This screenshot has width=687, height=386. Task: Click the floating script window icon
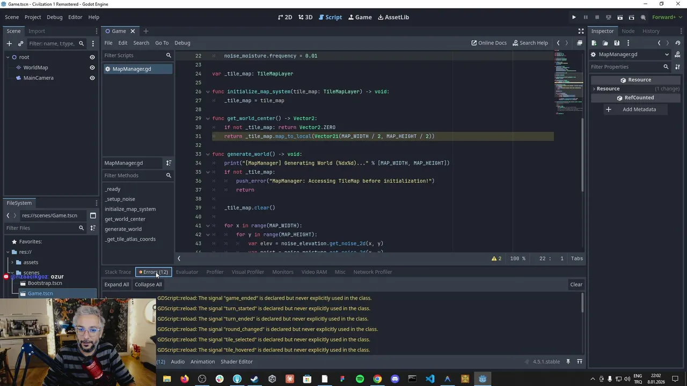(580, 43)
